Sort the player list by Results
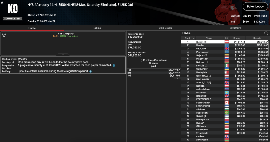The width and height of the screenshot is (270, 142). pos(257,38)
